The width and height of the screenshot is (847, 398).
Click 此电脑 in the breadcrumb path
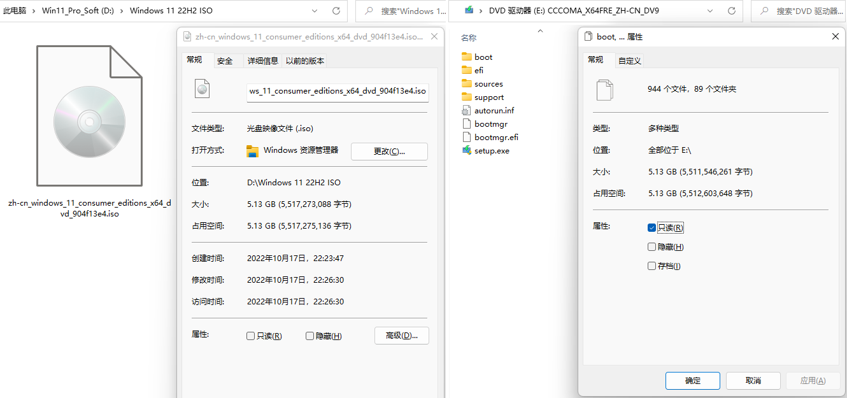(15, 11)
